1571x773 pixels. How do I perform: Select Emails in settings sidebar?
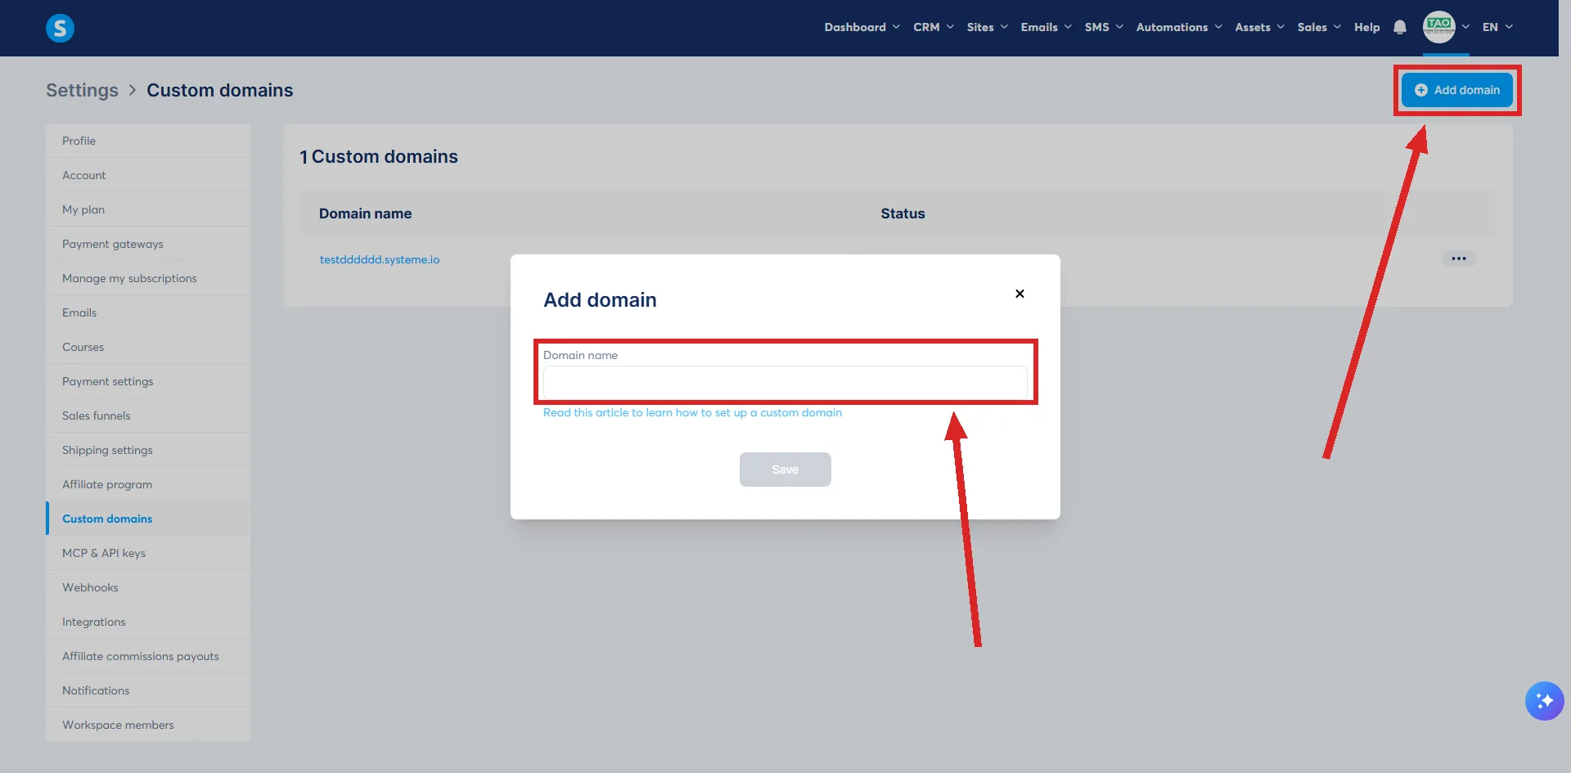tap(148, 312)
